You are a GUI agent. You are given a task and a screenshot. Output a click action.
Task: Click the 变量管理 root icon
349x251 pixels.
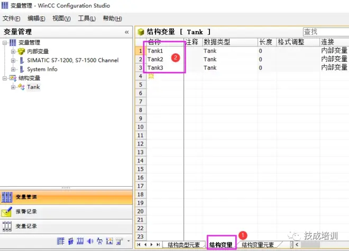click(x=13, y=43)
